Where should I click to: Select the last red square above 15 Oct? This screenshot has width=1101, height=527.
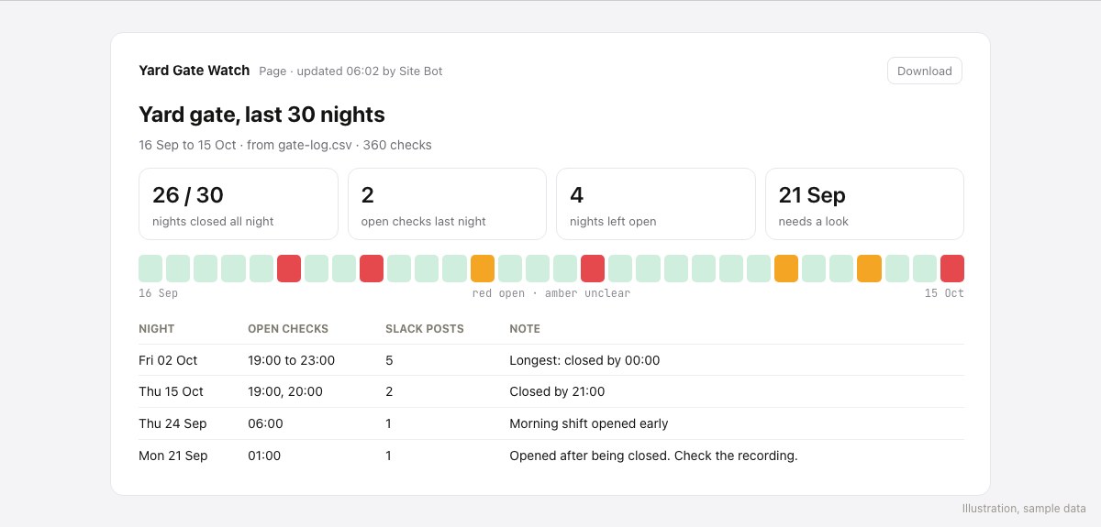click(x=952, y=269)
